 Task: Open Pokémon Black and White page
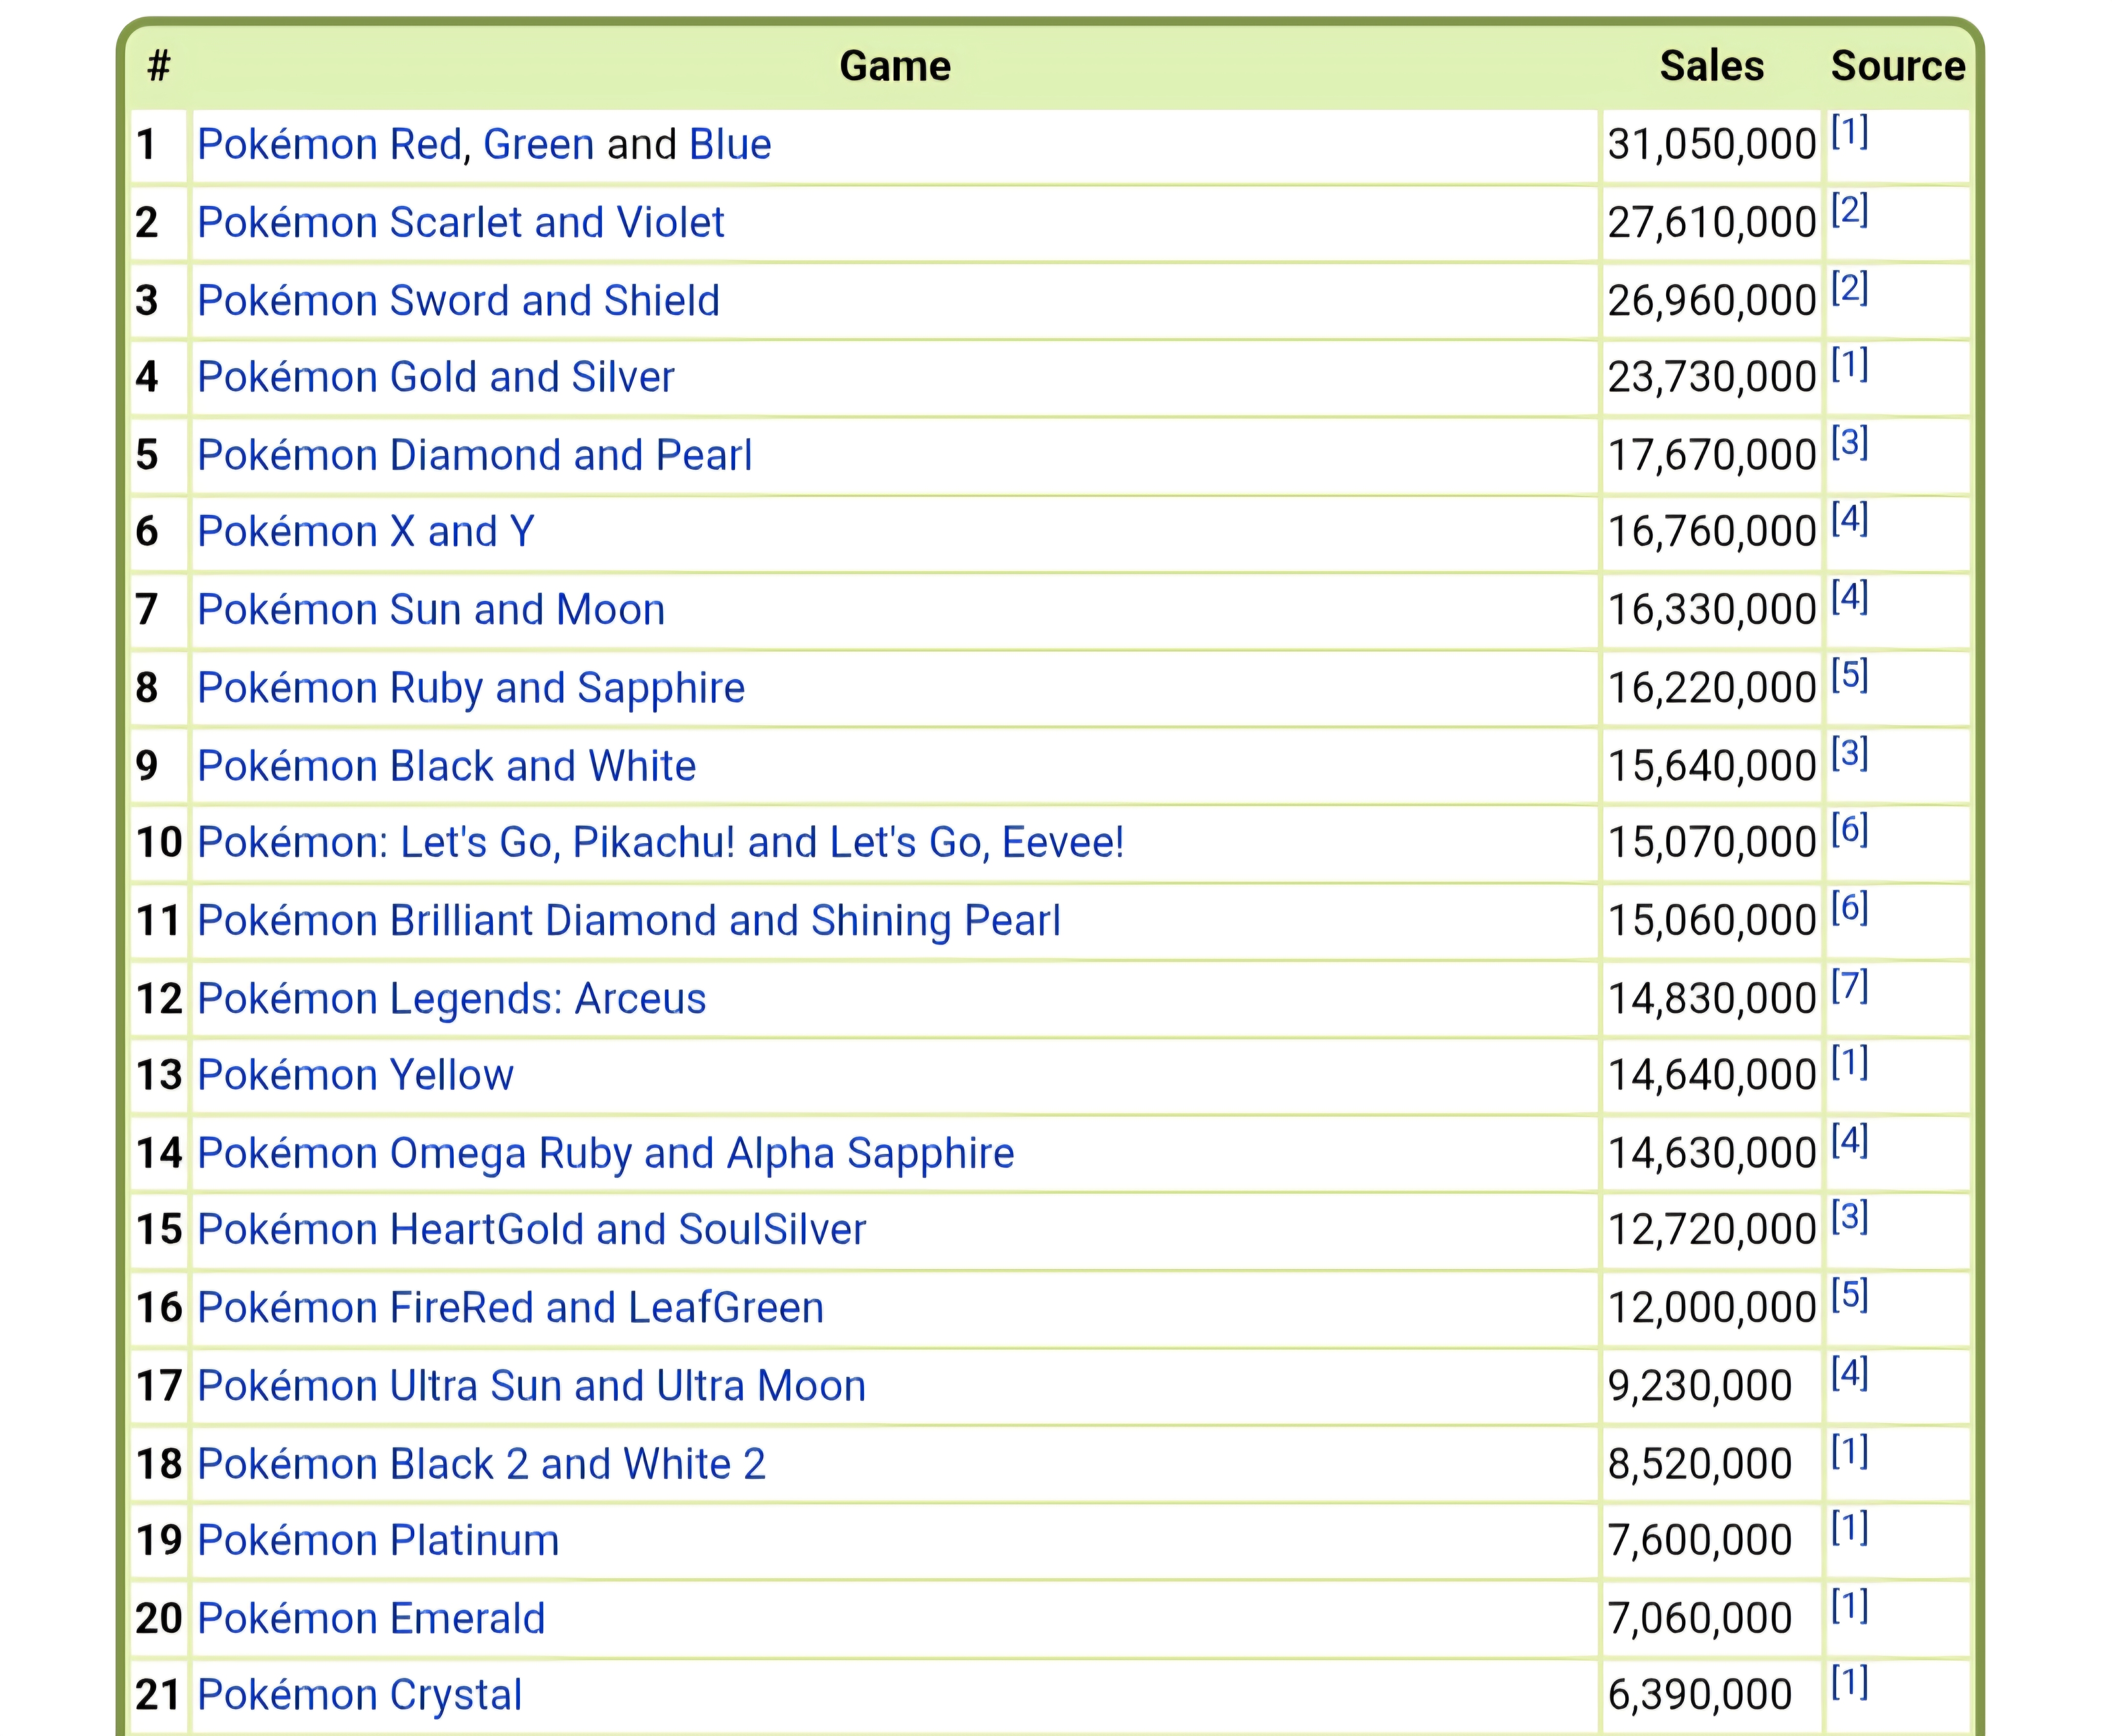[x=445, y=766]
